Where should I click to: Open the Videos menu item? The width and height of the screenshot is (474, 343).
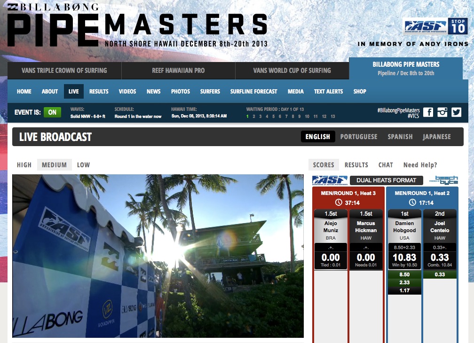pos(127,92)
